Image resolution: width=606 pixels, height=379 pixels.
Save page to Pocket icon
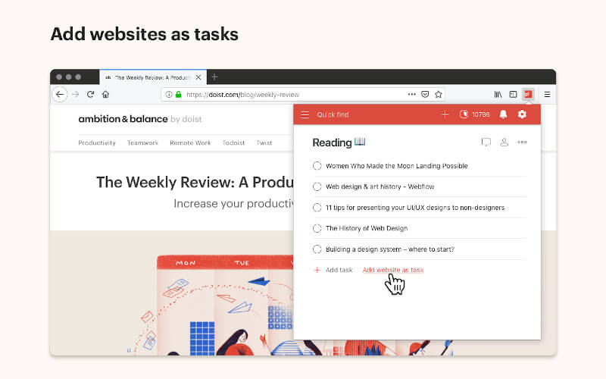(x=425, y=94)
